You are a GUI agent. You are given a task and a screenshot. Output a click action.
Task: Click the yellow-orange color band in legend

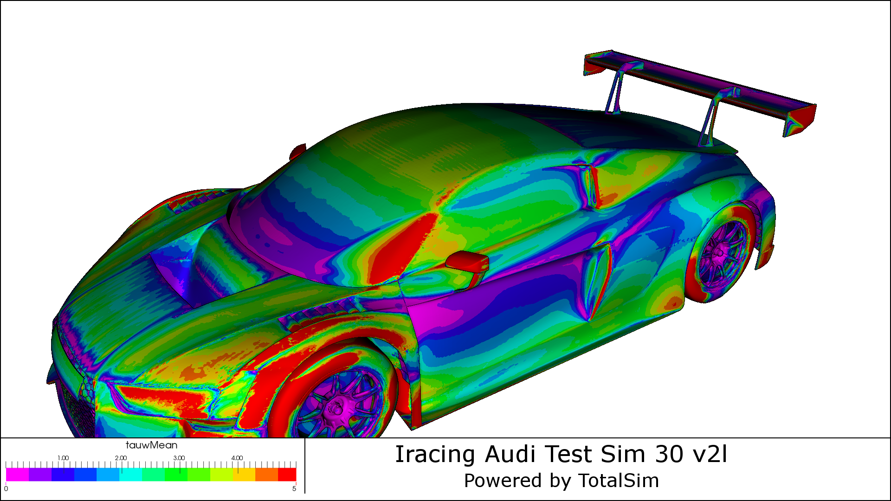pyautogui.click(x=244, y=475)
